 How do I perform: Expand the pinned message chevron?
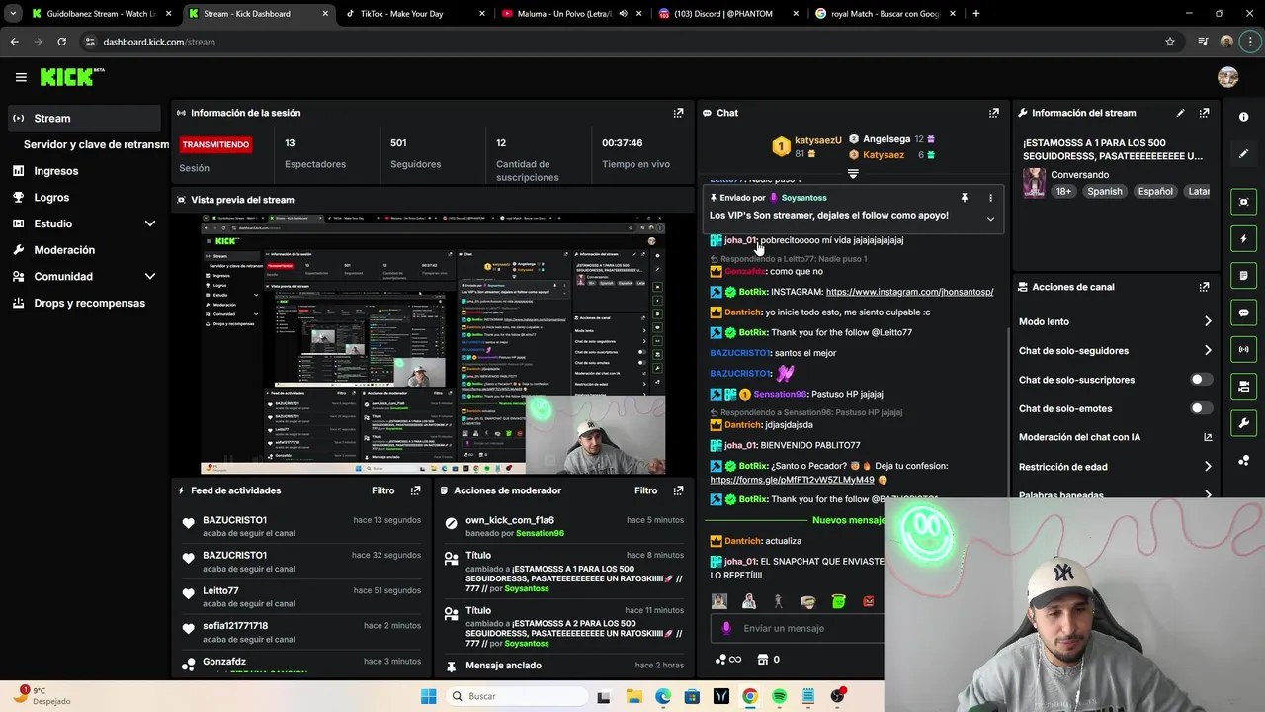point(990,219)
